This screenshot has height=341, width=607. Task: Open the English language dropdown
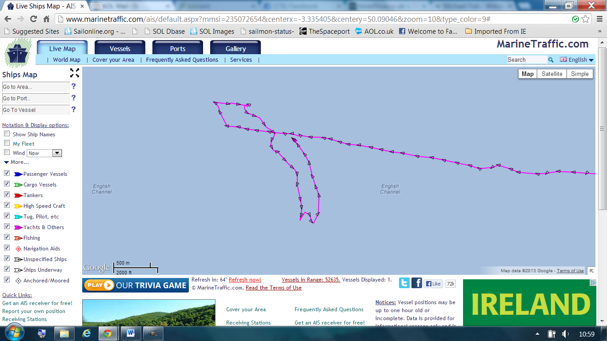pyautogui.click(x=577, y=59)
